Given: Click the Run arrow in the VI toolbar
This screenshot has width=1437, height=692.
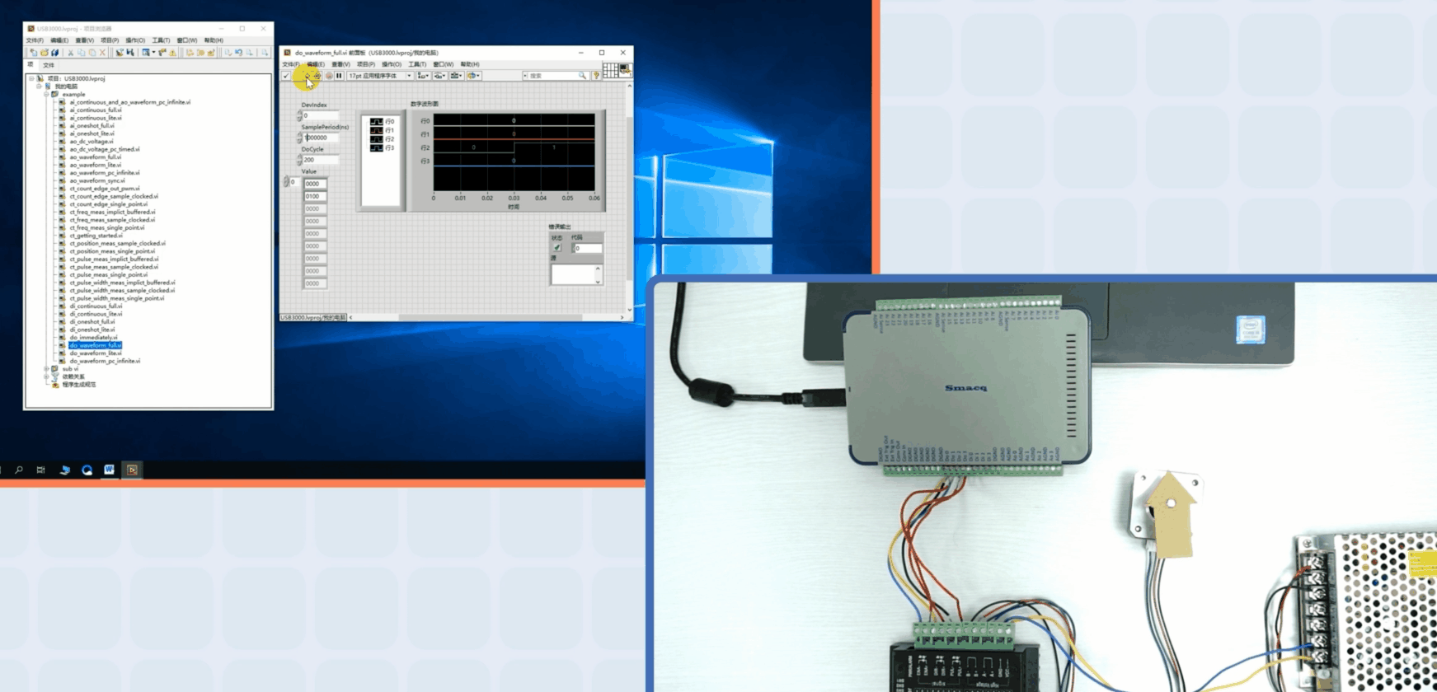Looking at the screenshot, I should (x=308, y=76).
